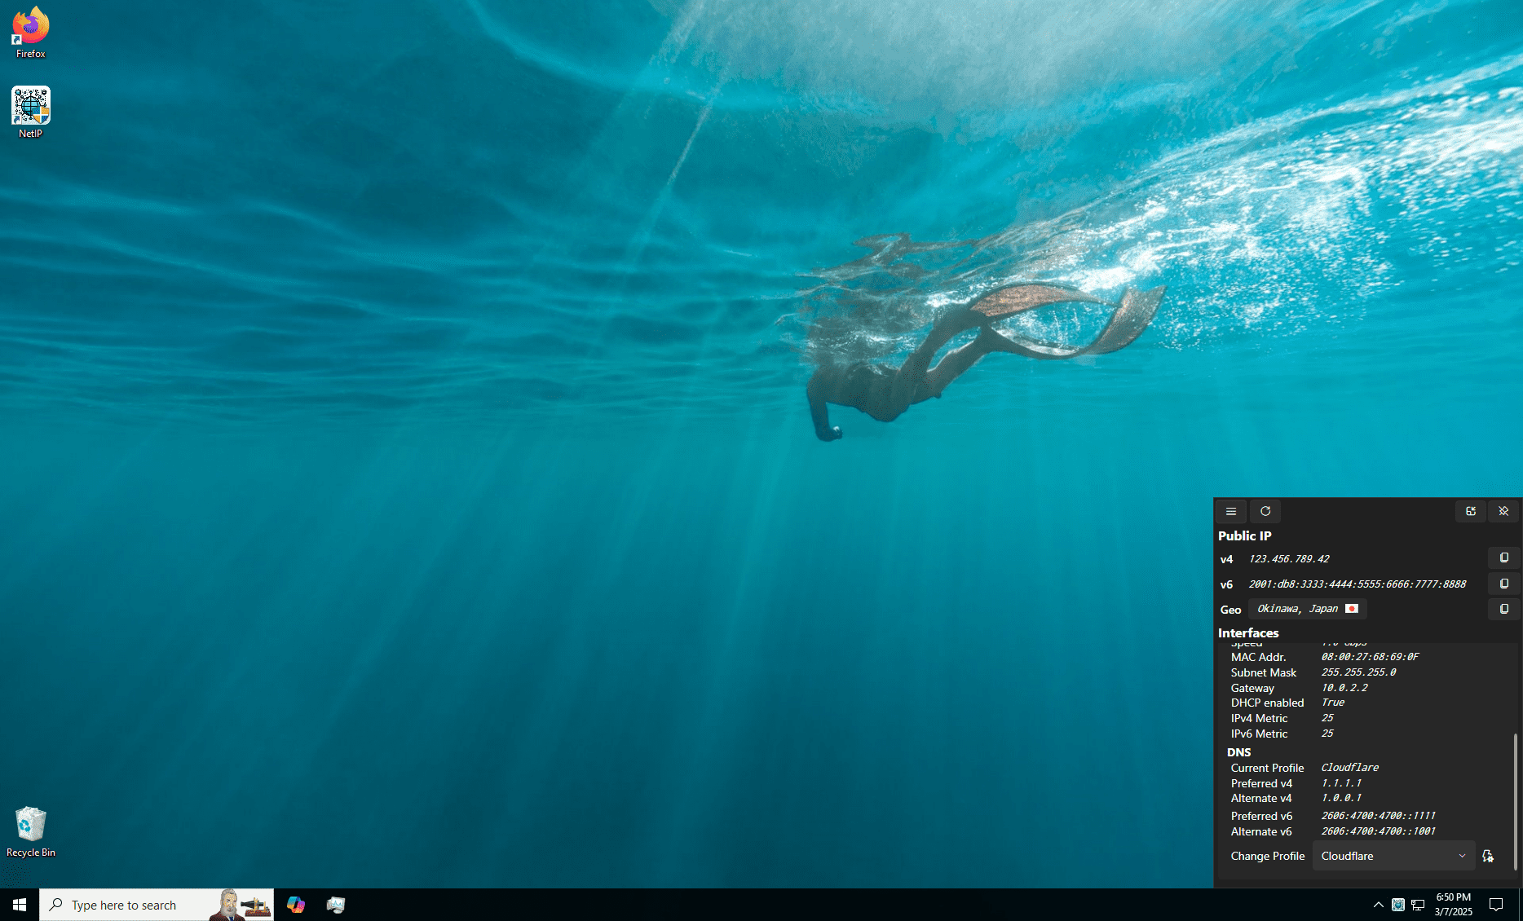Expand the Change Profile Cloudflare dropdown
The image size is (1523, 921).
[x=1394, y=856]
